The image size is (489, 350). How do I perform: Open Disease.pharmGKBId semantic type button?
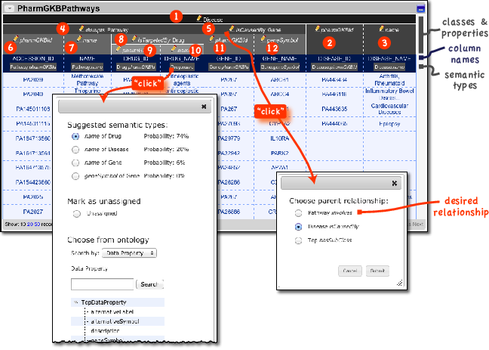334,67
